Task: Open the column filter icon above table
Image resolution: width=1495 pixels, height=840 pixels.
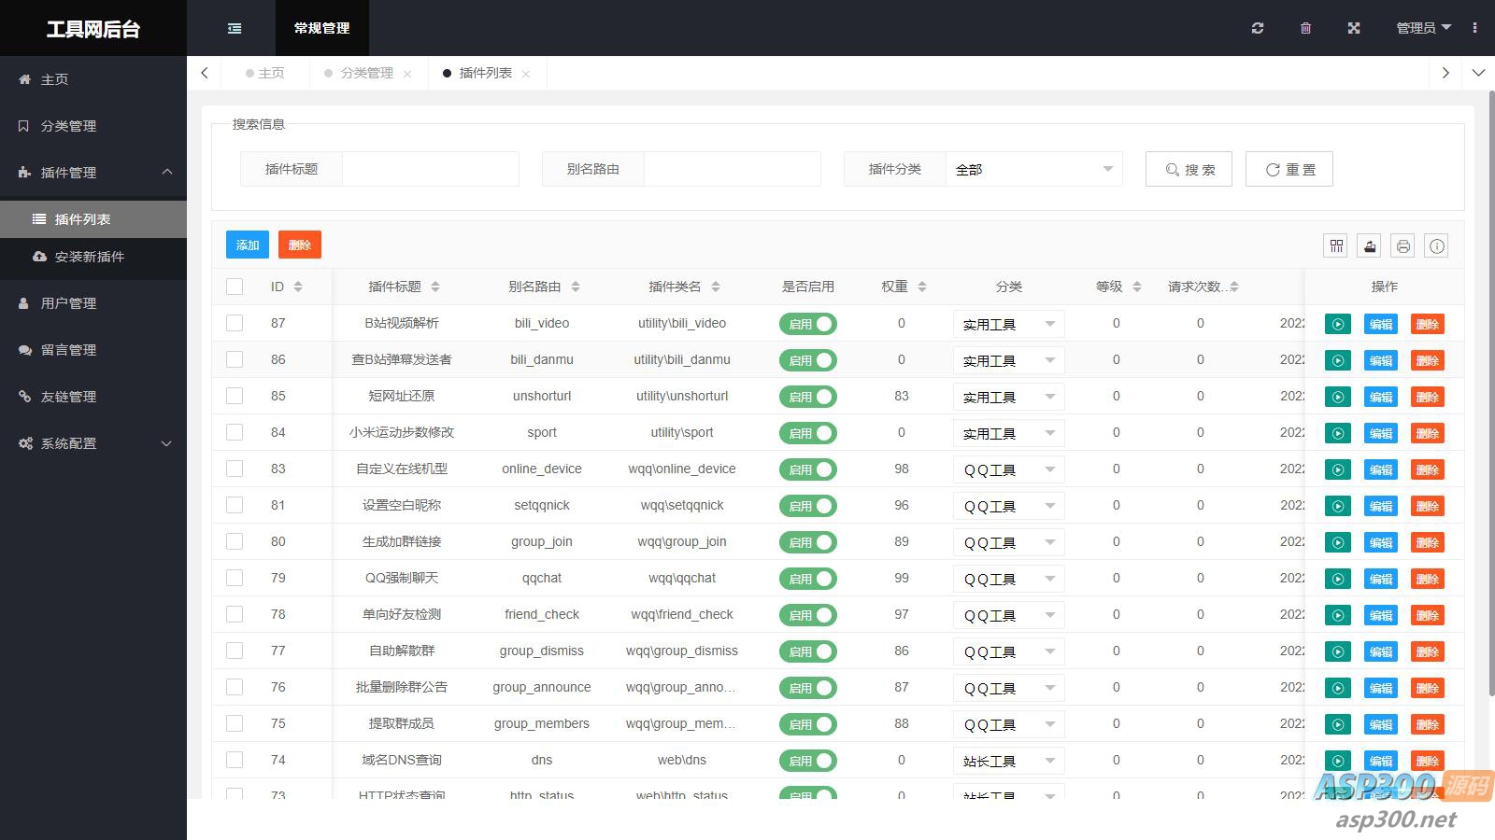Action: [1336, 245]
